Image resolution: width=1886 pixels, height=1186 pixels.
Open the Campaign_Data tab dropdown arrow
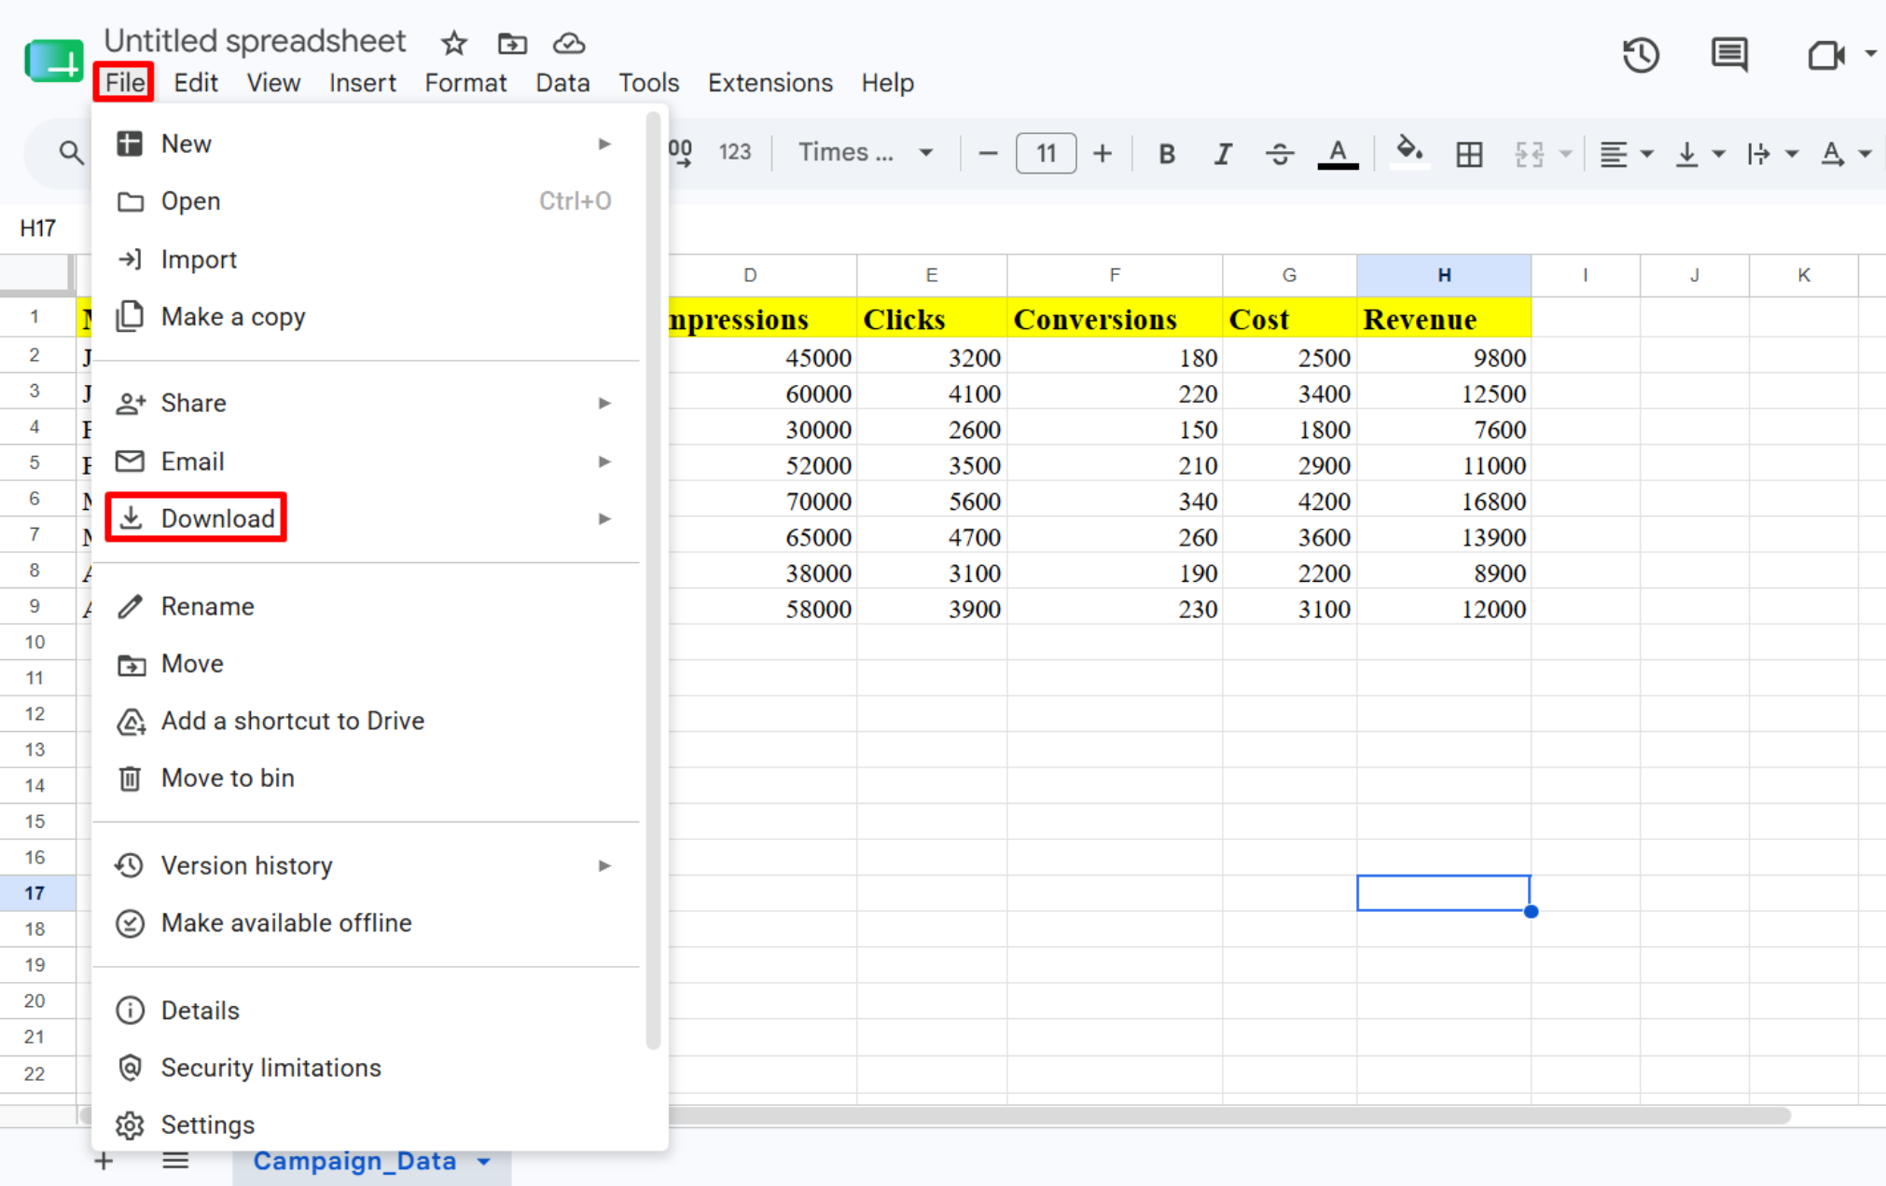tap(484, 1162)
